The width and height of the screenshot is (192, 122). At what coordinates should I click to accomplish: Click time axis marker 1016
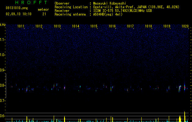click(112, 26)
